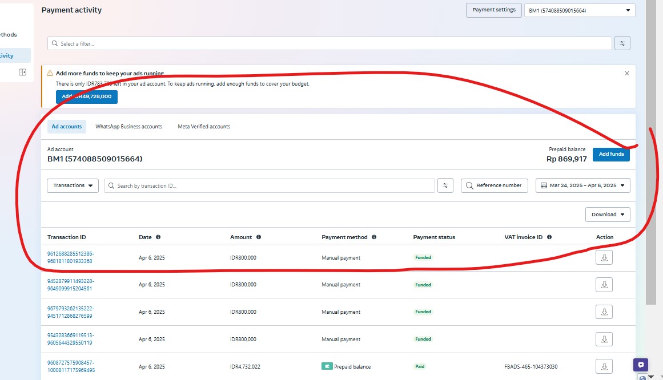Click the info icon next to Date column

[158, 237]
